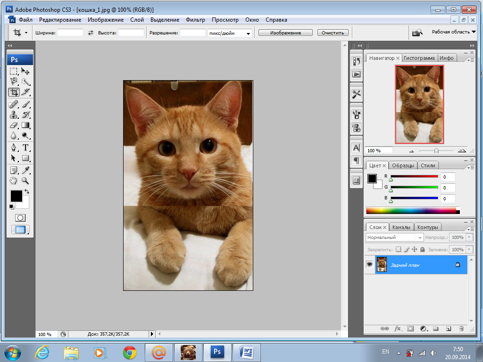Hide the Задний план layer visibility eye
Image resolution: width=483 pixels, height=362 pixels.
(369, 264)
